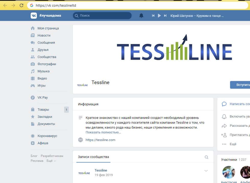Open post options chevron on Tessline post
This screenshot has height=183, width=250.
[x=206, y=171]
